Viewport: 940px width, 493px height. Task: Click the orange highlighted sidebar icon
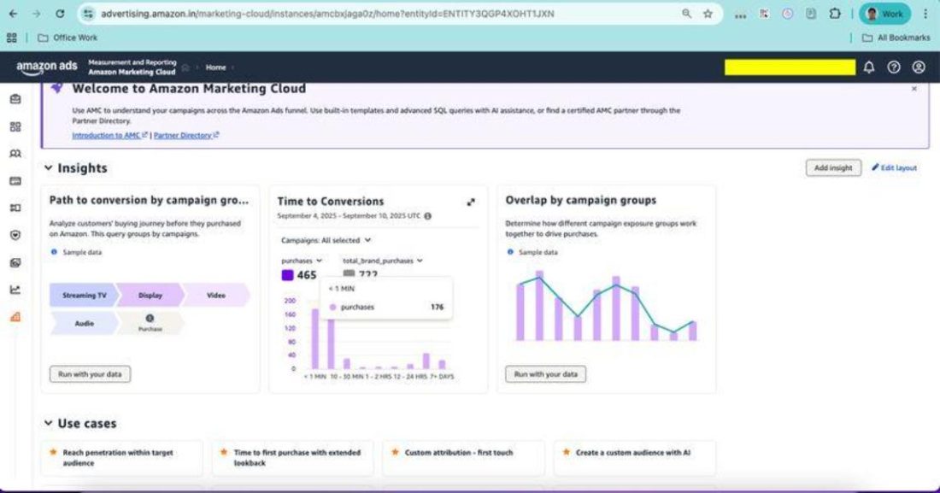(x=15, y=317)
